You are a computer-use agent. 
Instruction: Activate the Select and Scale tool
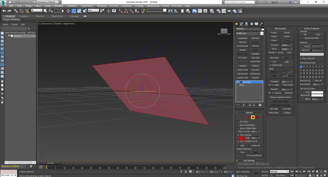coord(79,11)
